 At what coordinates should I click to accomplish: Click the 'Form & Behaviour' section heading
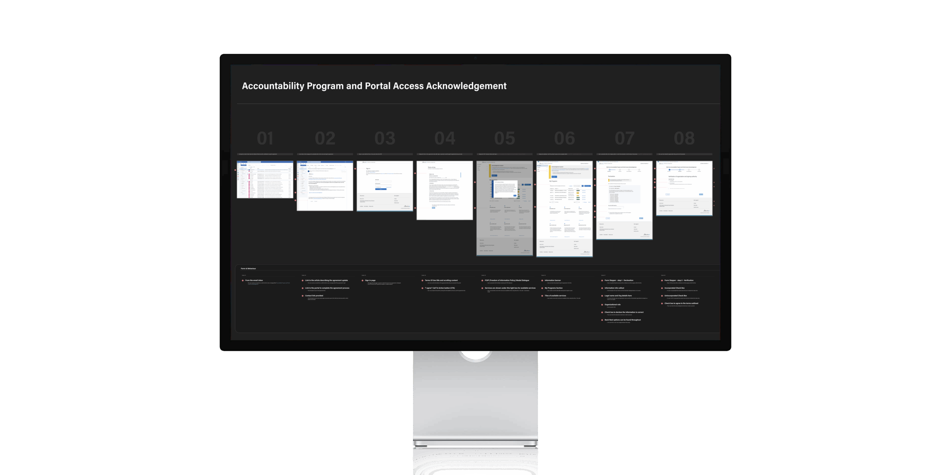click(x=249, y=268)
